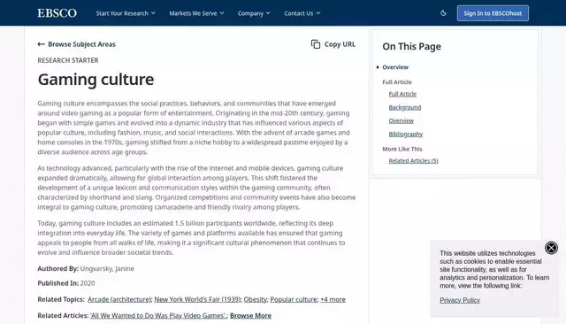
Task: Click Browse More related articles
Action: click(x=250, y=316)
